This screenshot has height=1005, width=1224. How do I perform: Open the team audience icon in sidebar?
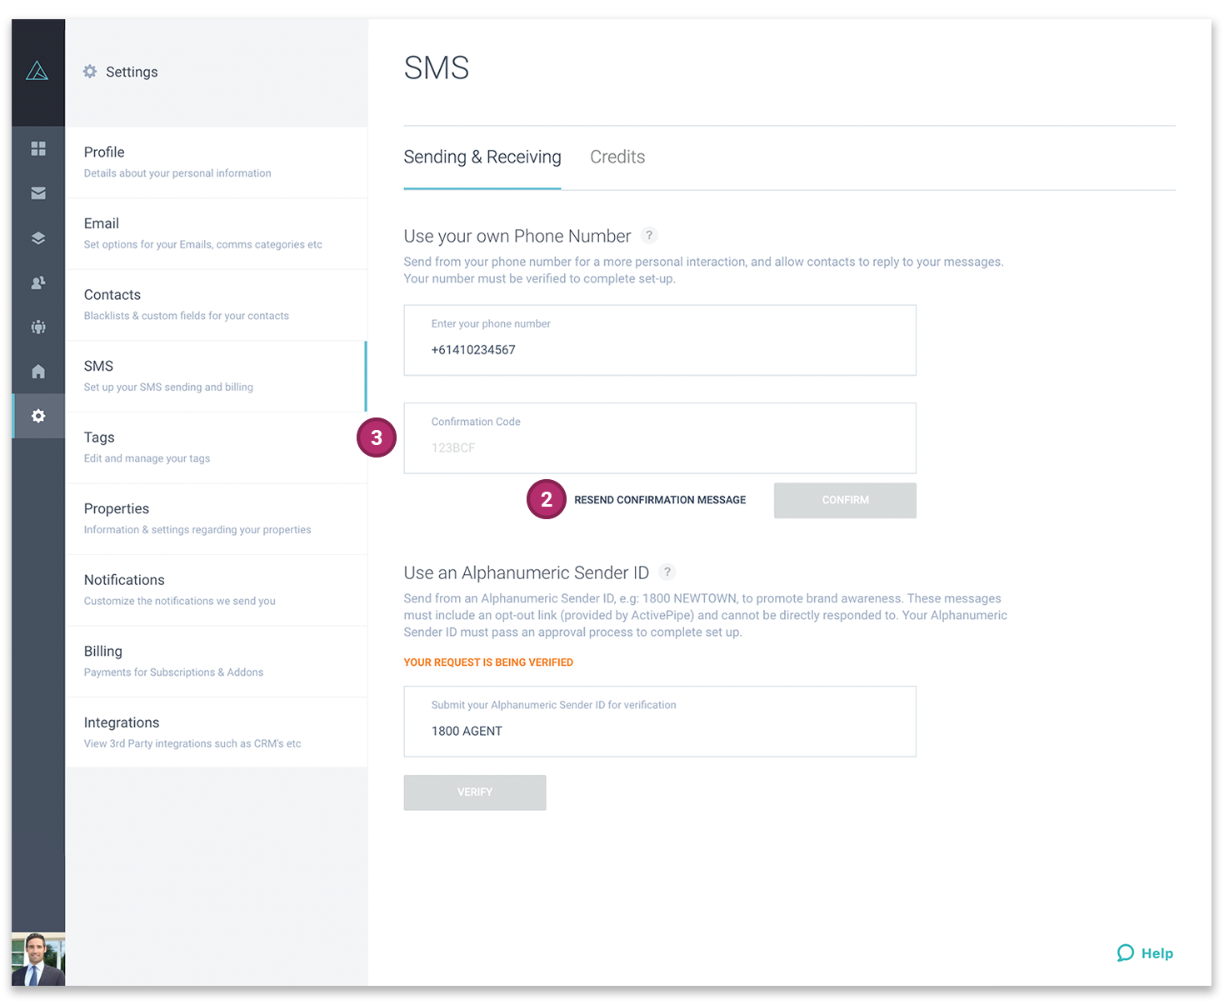click(37, 327)
